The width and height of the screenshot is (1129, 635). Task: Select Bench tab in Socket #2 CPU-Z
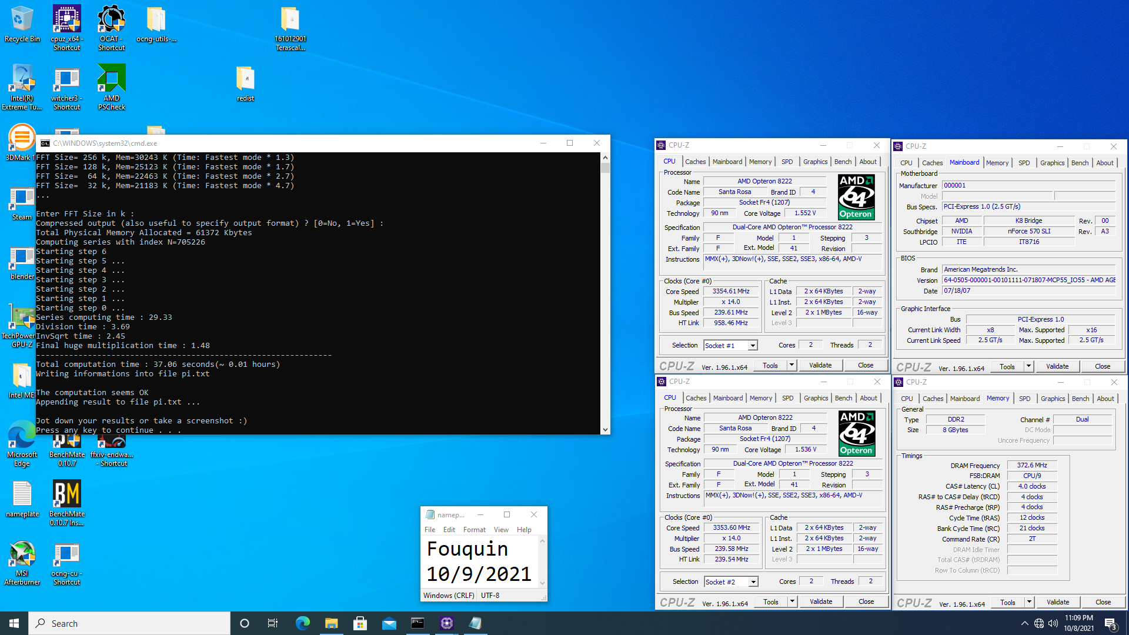(843, 398)
